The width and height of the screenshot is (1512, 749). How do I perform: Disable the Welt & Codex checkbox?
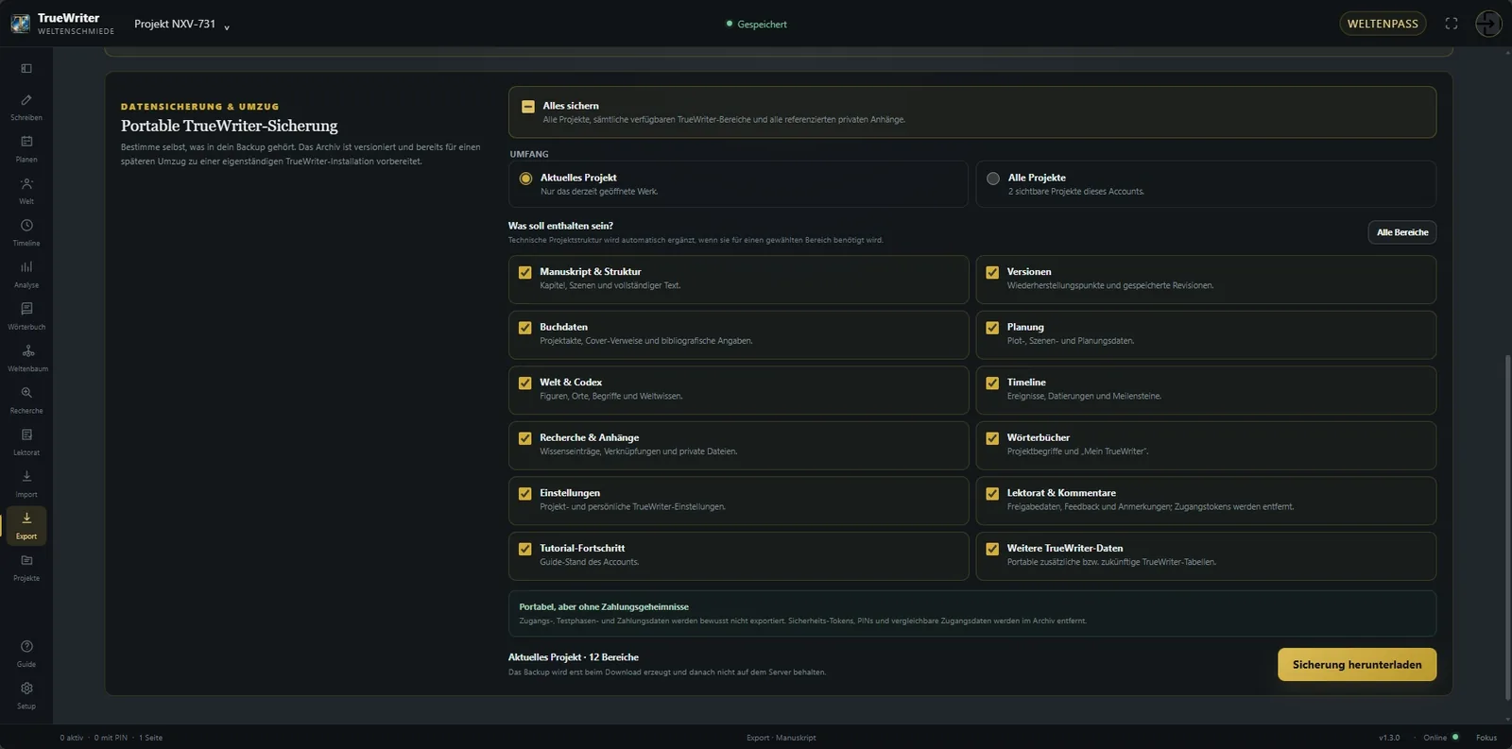(525, 383)
